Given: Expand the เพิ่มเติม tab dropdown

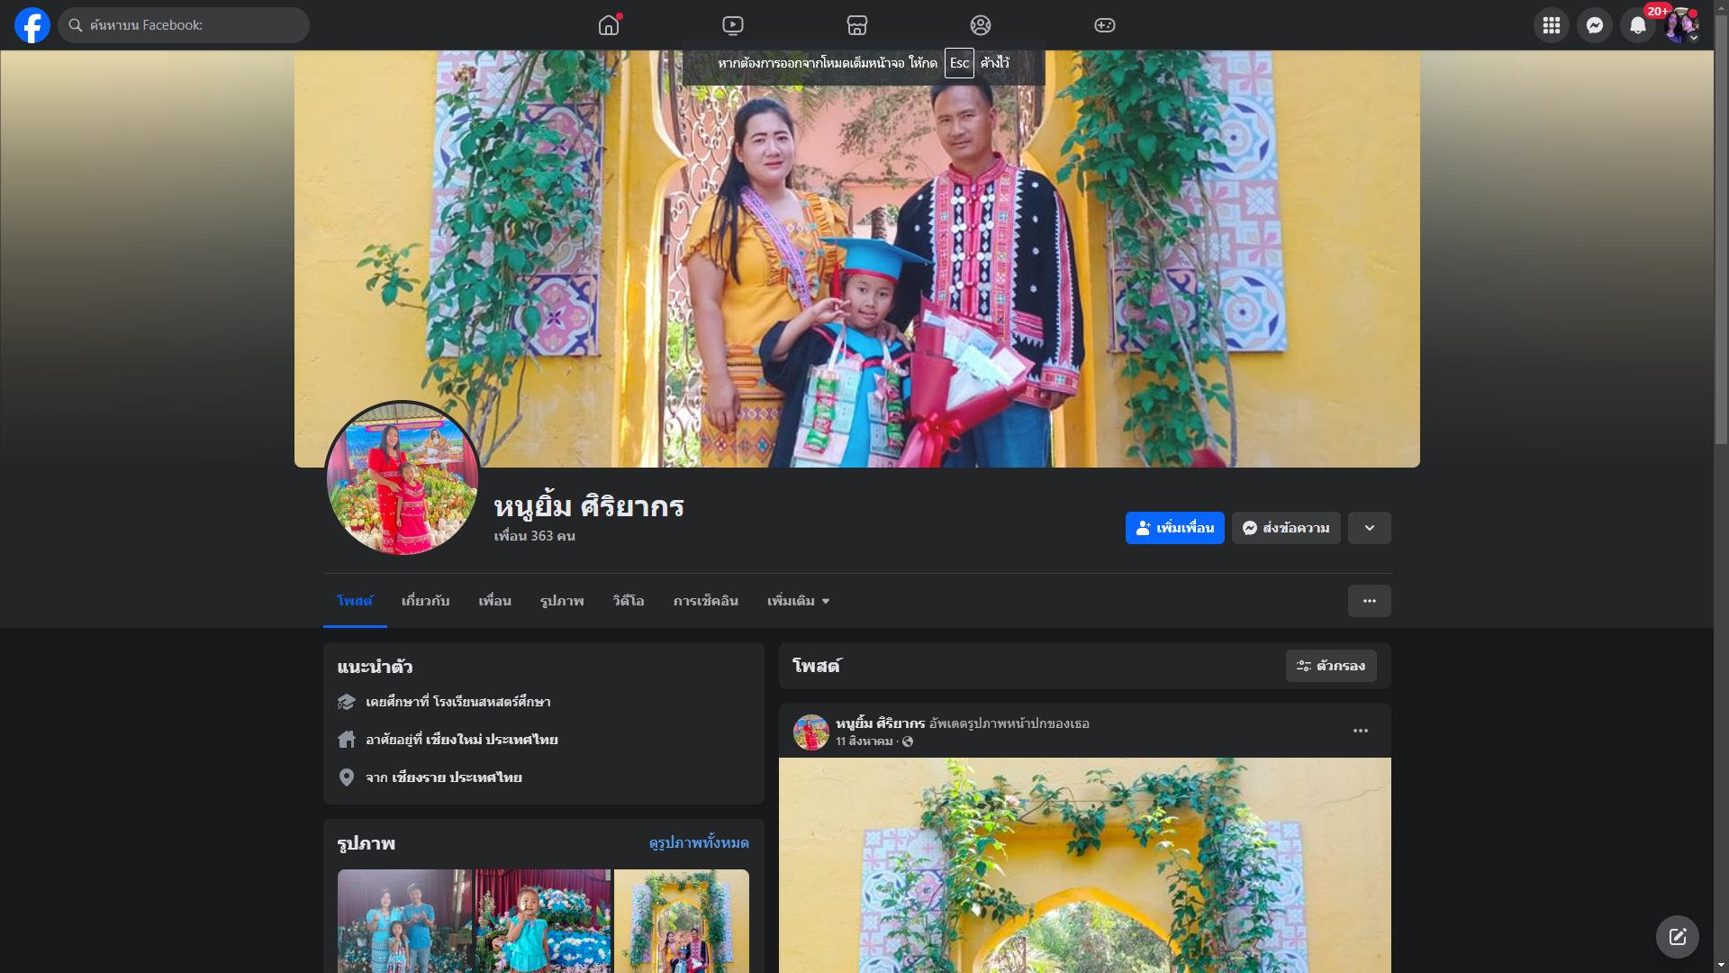Looking at the screenshot, I should (798, 601).
